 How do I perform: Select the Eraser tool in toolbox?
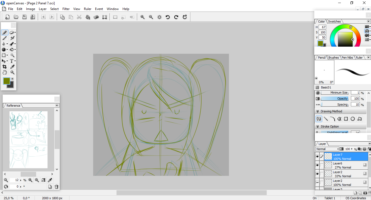tap(12, 33)
